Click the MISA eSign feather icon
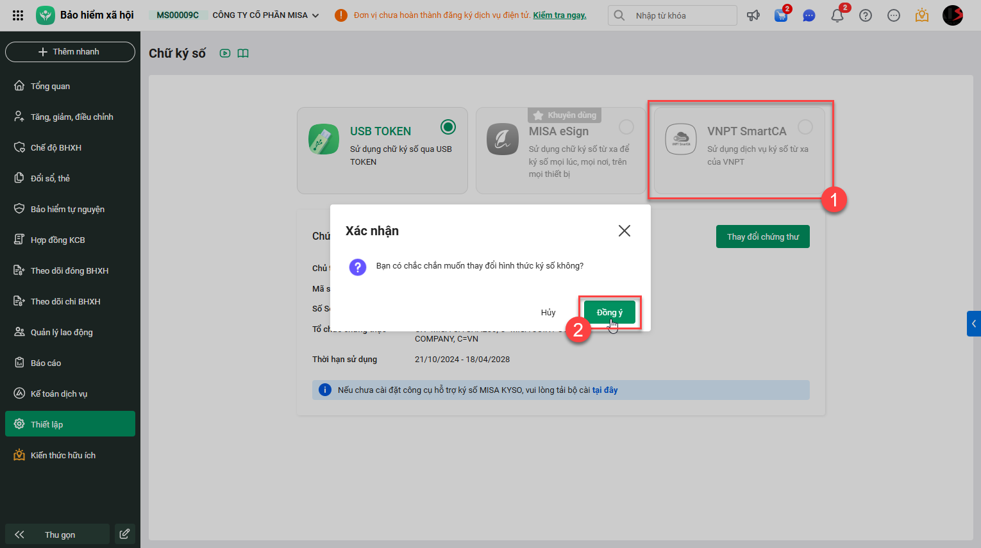981x548 pixels. coord(503,139)
